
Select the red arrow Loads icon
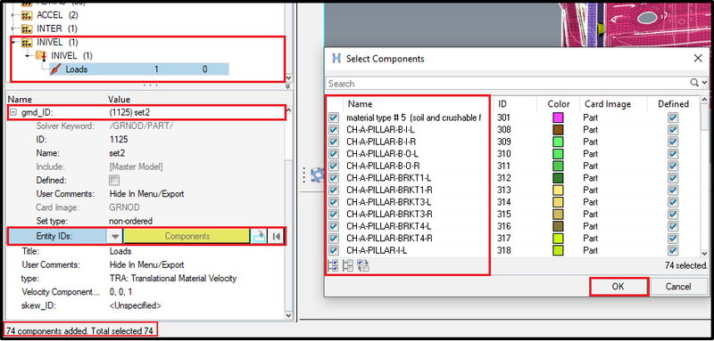pyautogui.click(x=55, y=69)
